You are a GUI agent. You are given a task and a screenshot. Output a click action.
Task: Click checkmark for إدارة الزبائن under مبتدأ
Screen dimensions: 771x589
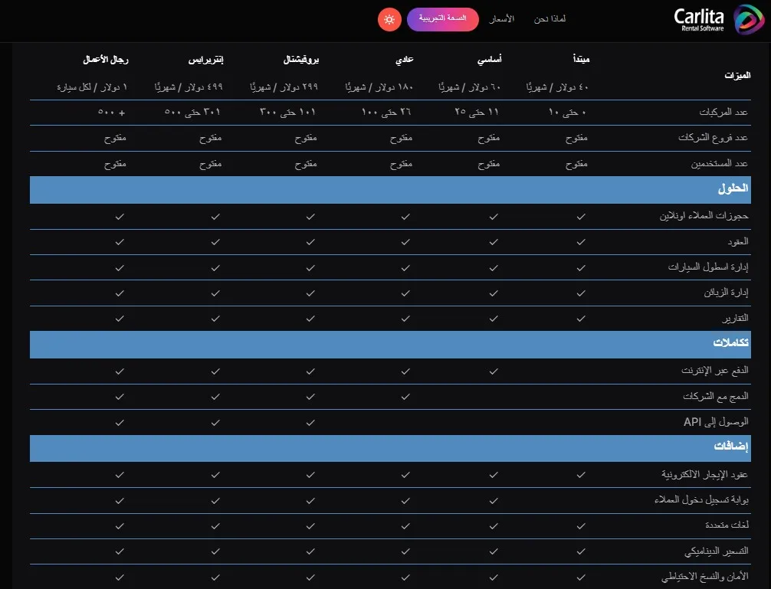click(581, 293)
